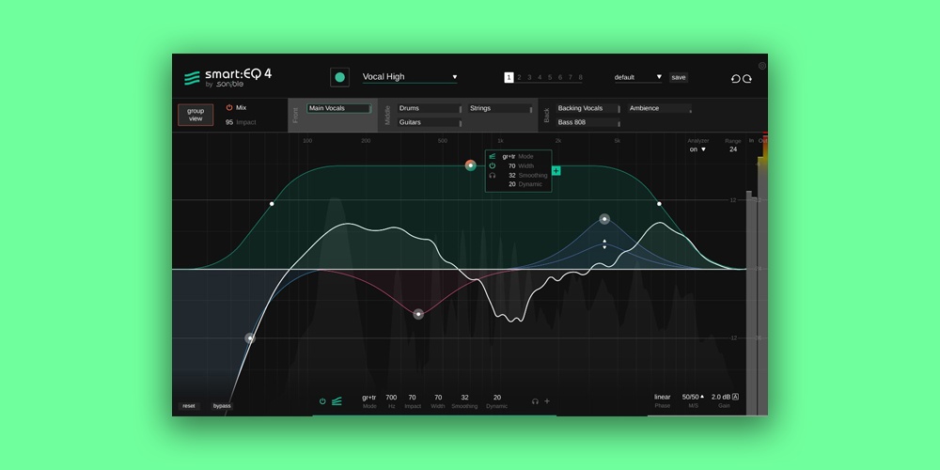Click the group view button
This screenshot has height=470, width=940.
[x=196, y=116]
